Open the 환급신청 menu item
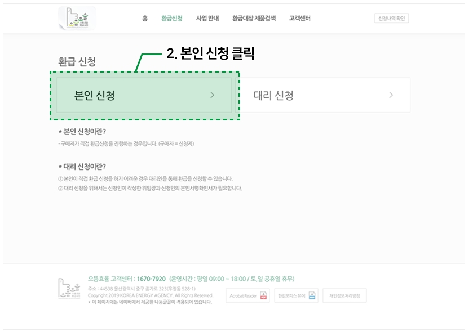The width and height of the screenshot is (473, 332). coord(171,19)
